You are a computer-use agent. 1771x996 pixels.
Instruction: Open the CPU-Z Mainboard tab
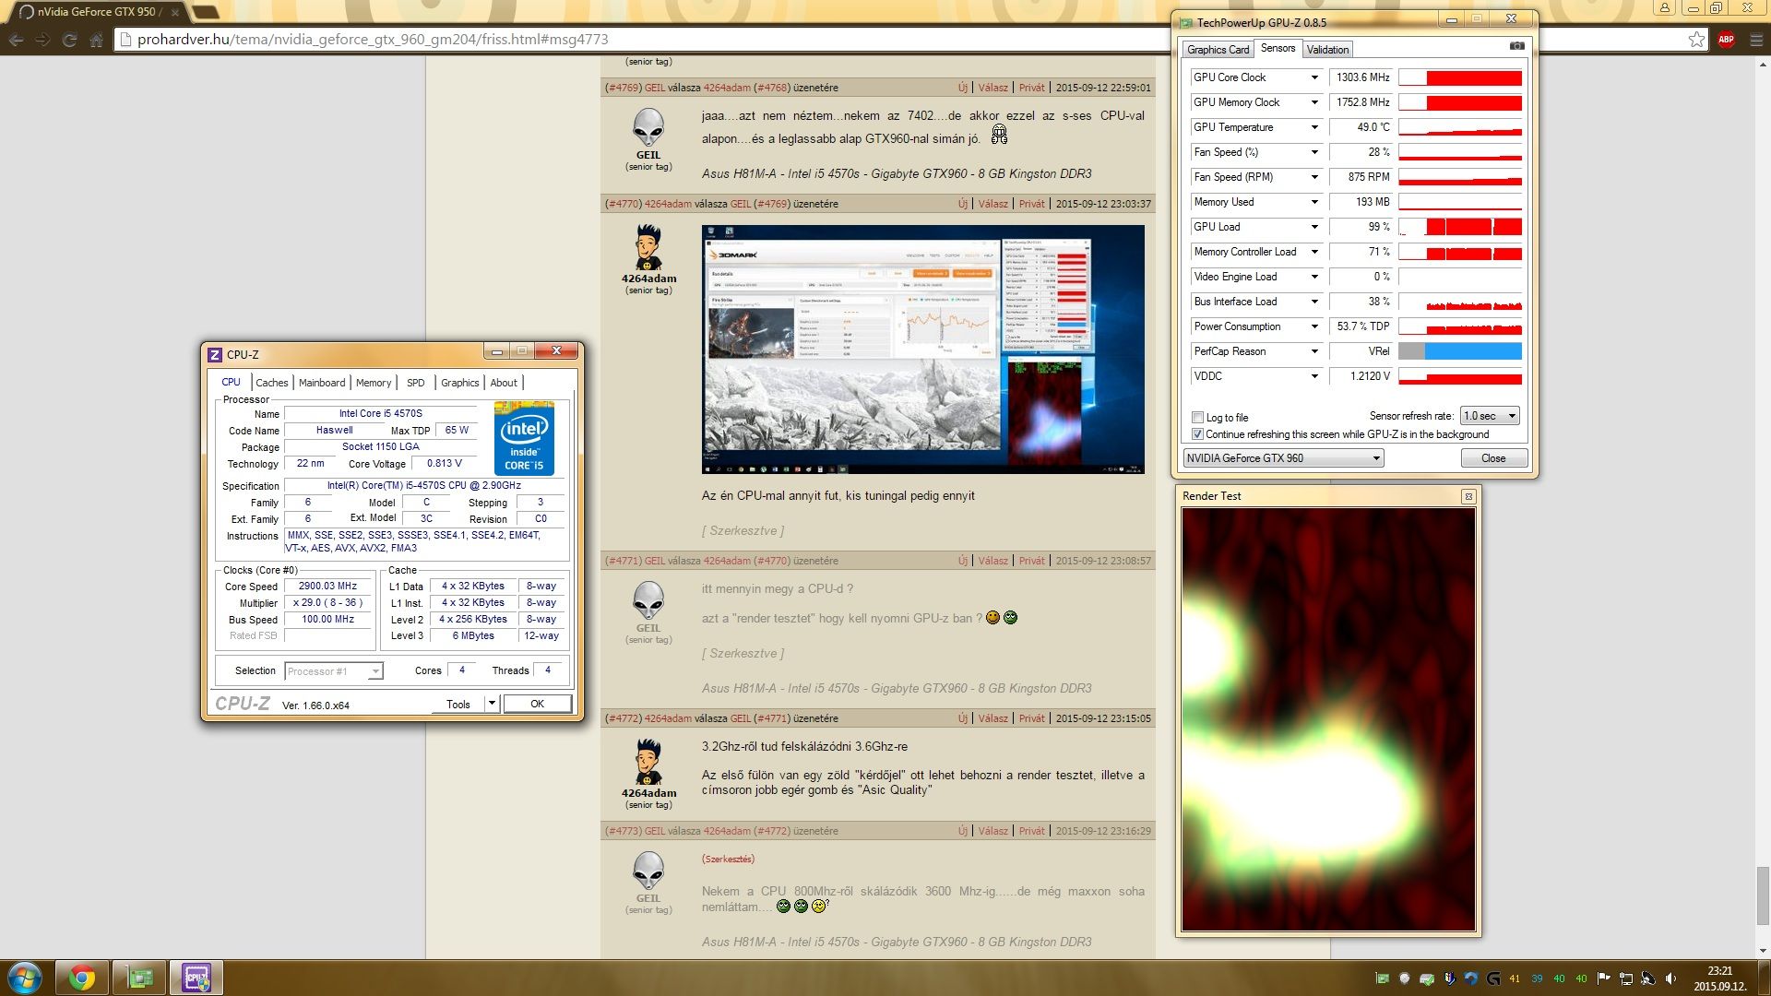pos(322,383)
